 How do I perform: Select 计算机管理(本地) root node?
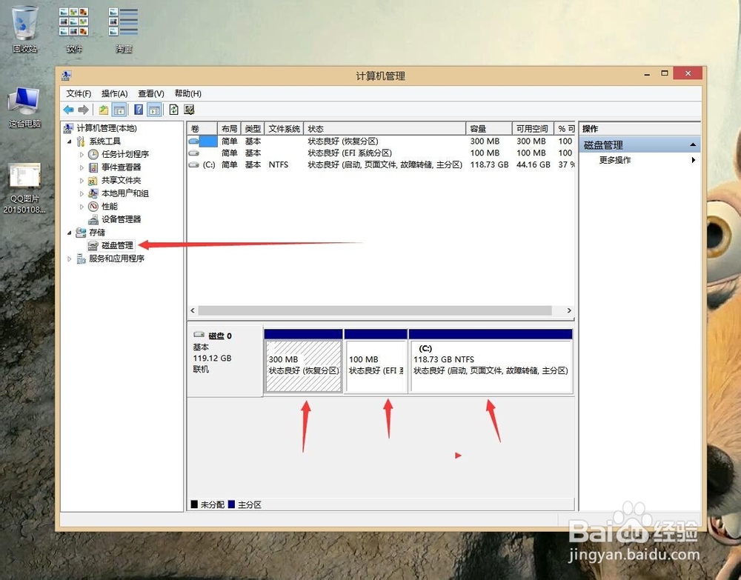[x=106, y=128]
